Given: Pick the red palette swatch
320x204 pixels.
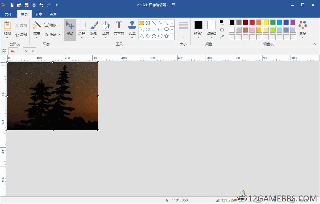Looking at the screenshot, I should [x=252, y=22].
